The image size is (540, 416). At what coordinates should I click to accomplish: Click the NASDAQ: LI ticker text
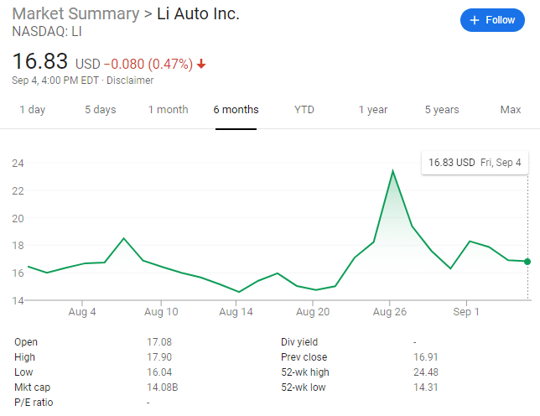click(47, 32)
